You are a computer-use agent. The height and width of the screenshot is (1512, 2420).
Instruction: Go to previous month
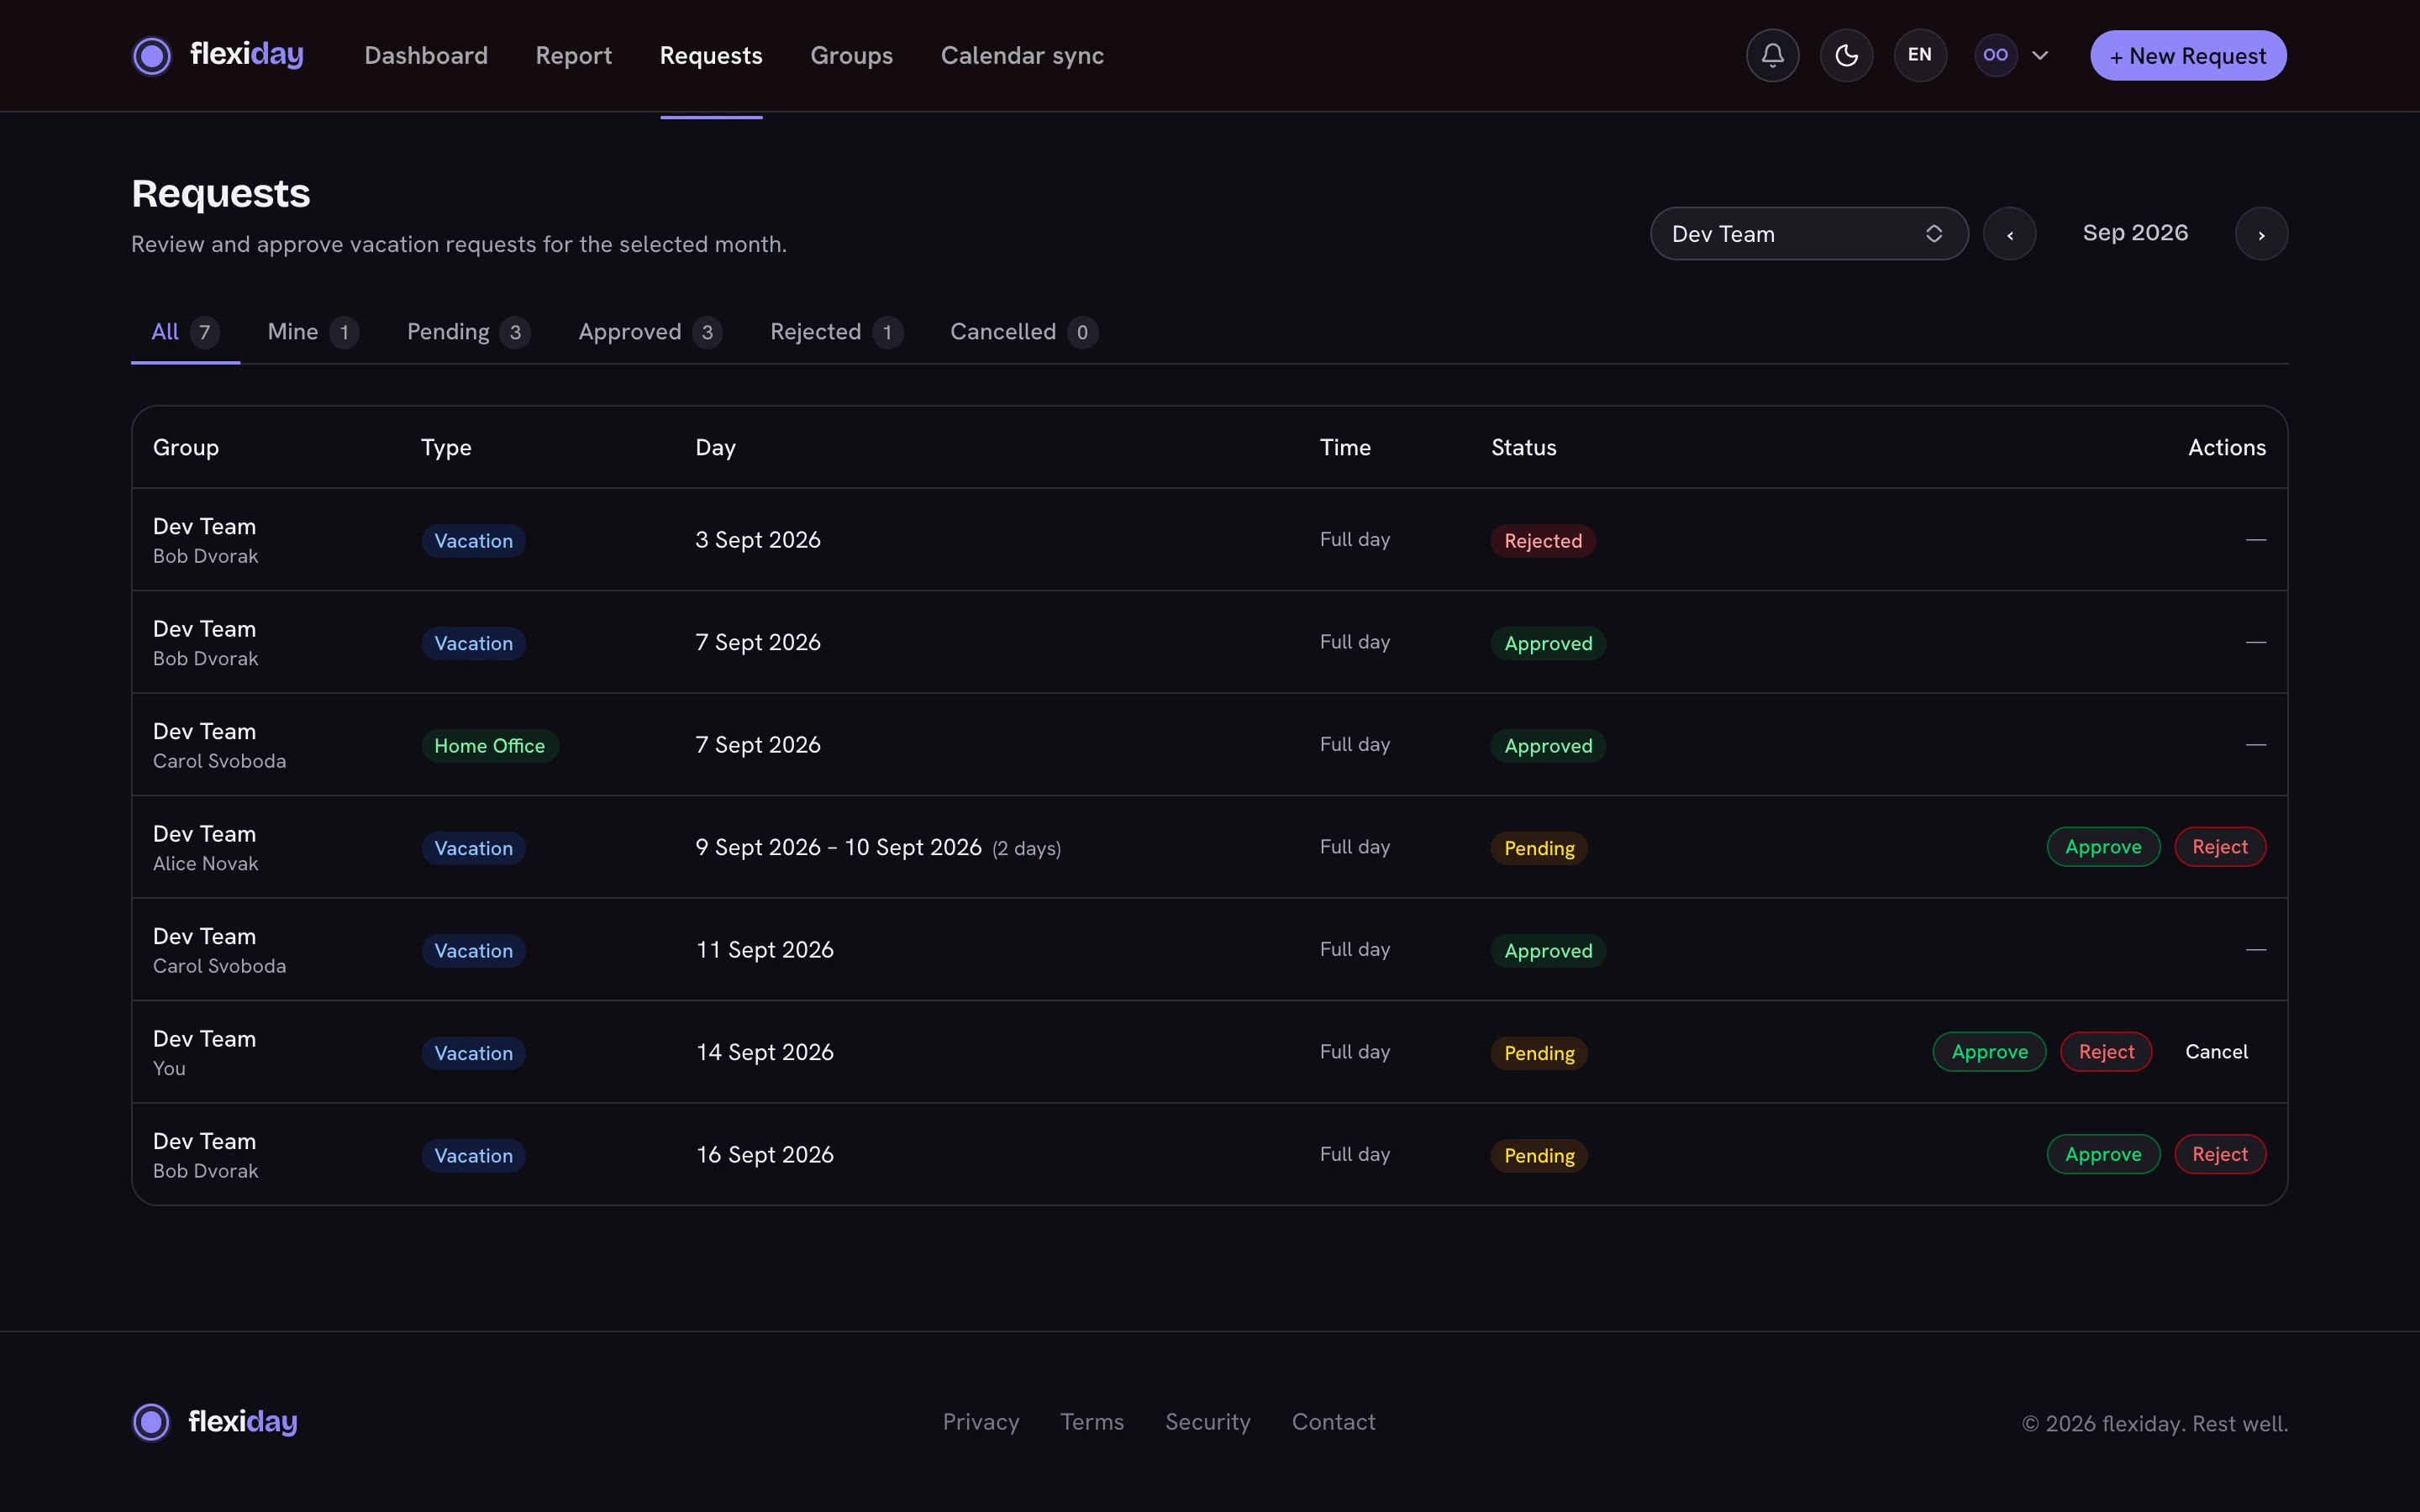click(2010, 234)
